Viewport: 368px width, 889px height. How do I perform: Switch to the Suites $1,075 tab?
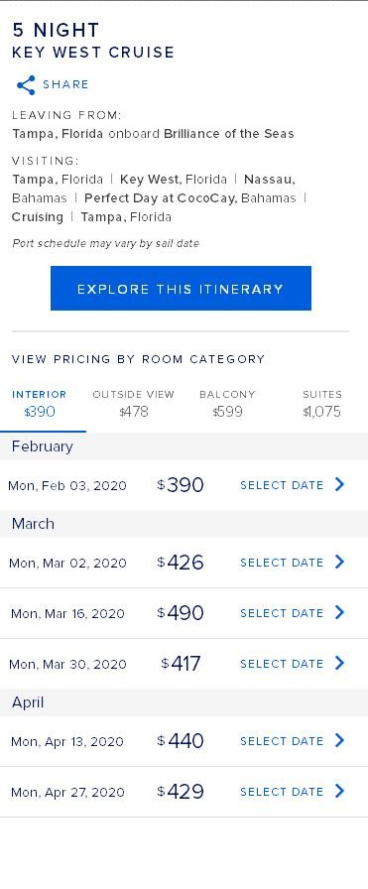[322, 403]
